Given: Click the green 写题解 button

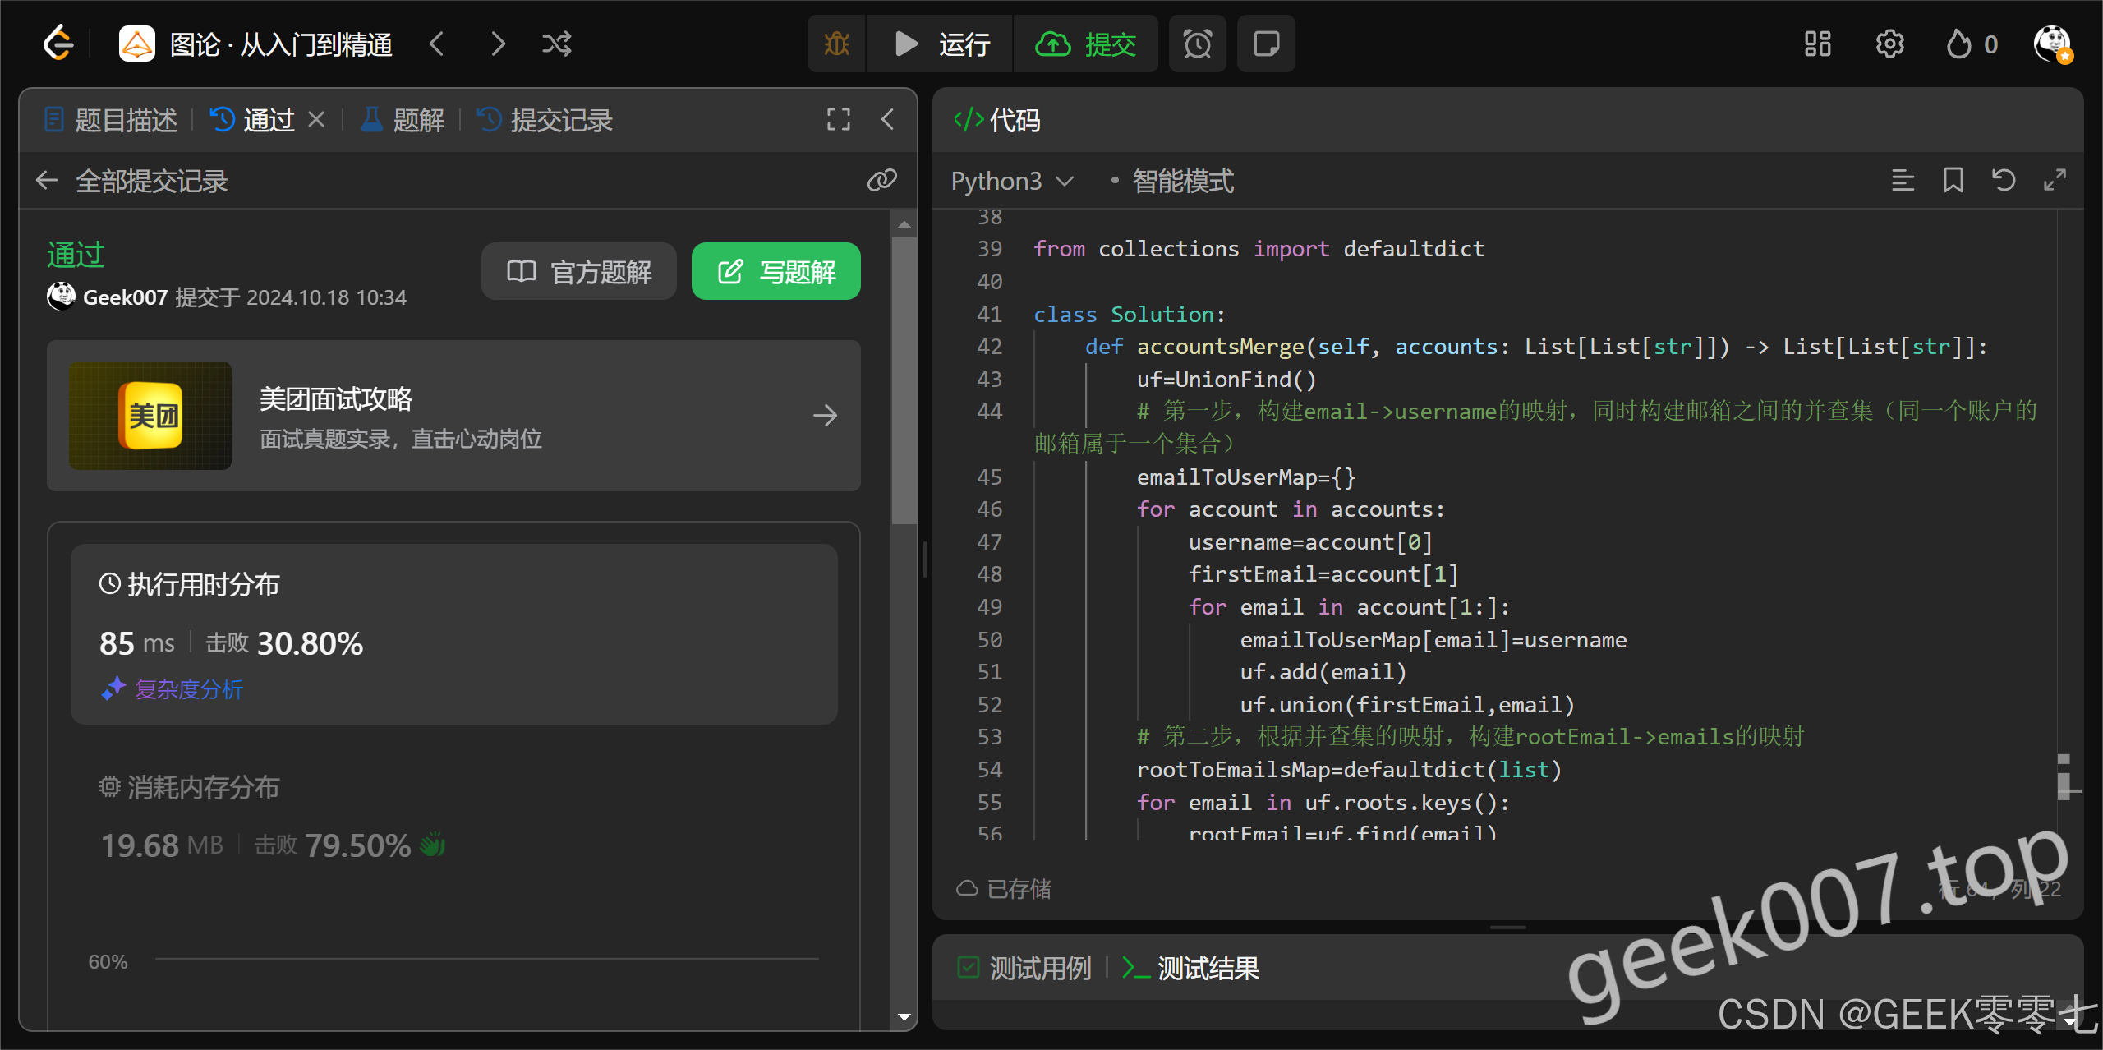Looking at the screenshot, I should tap(775, 271).
